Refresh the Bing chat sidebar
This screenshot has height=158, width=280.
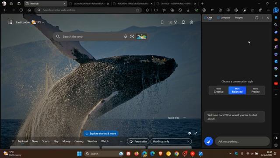(257, 18)
